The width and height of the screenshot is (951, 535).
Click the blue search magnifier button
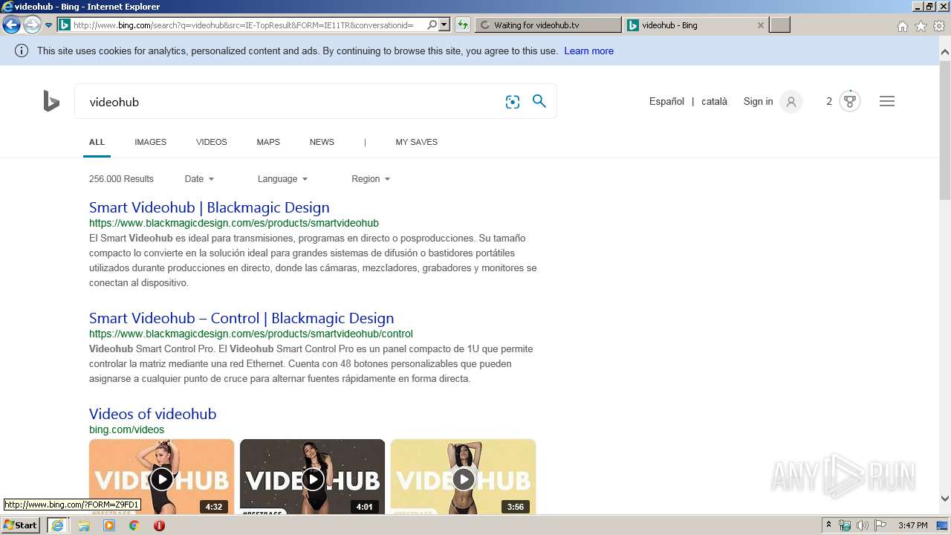point(539,101)
